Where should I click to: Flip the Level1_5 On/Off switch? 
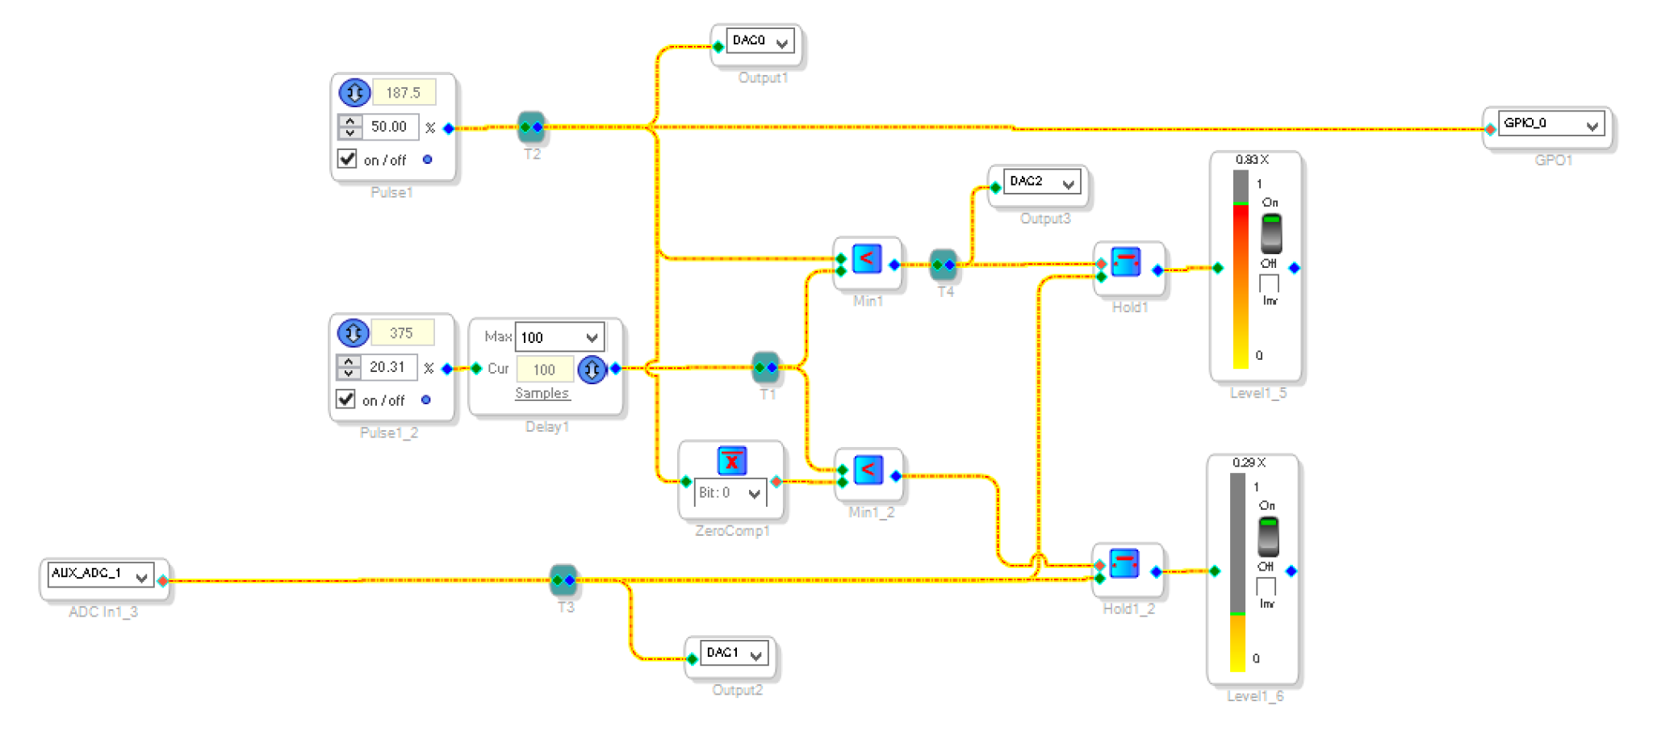[x=1271, y=233]
